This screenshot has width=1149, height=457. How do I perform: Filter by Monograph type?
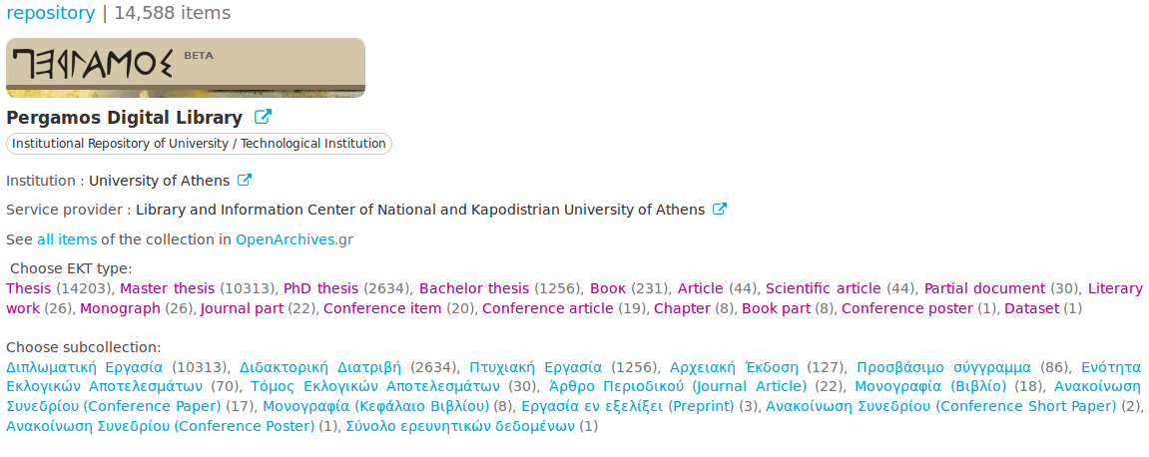[120, 308]
